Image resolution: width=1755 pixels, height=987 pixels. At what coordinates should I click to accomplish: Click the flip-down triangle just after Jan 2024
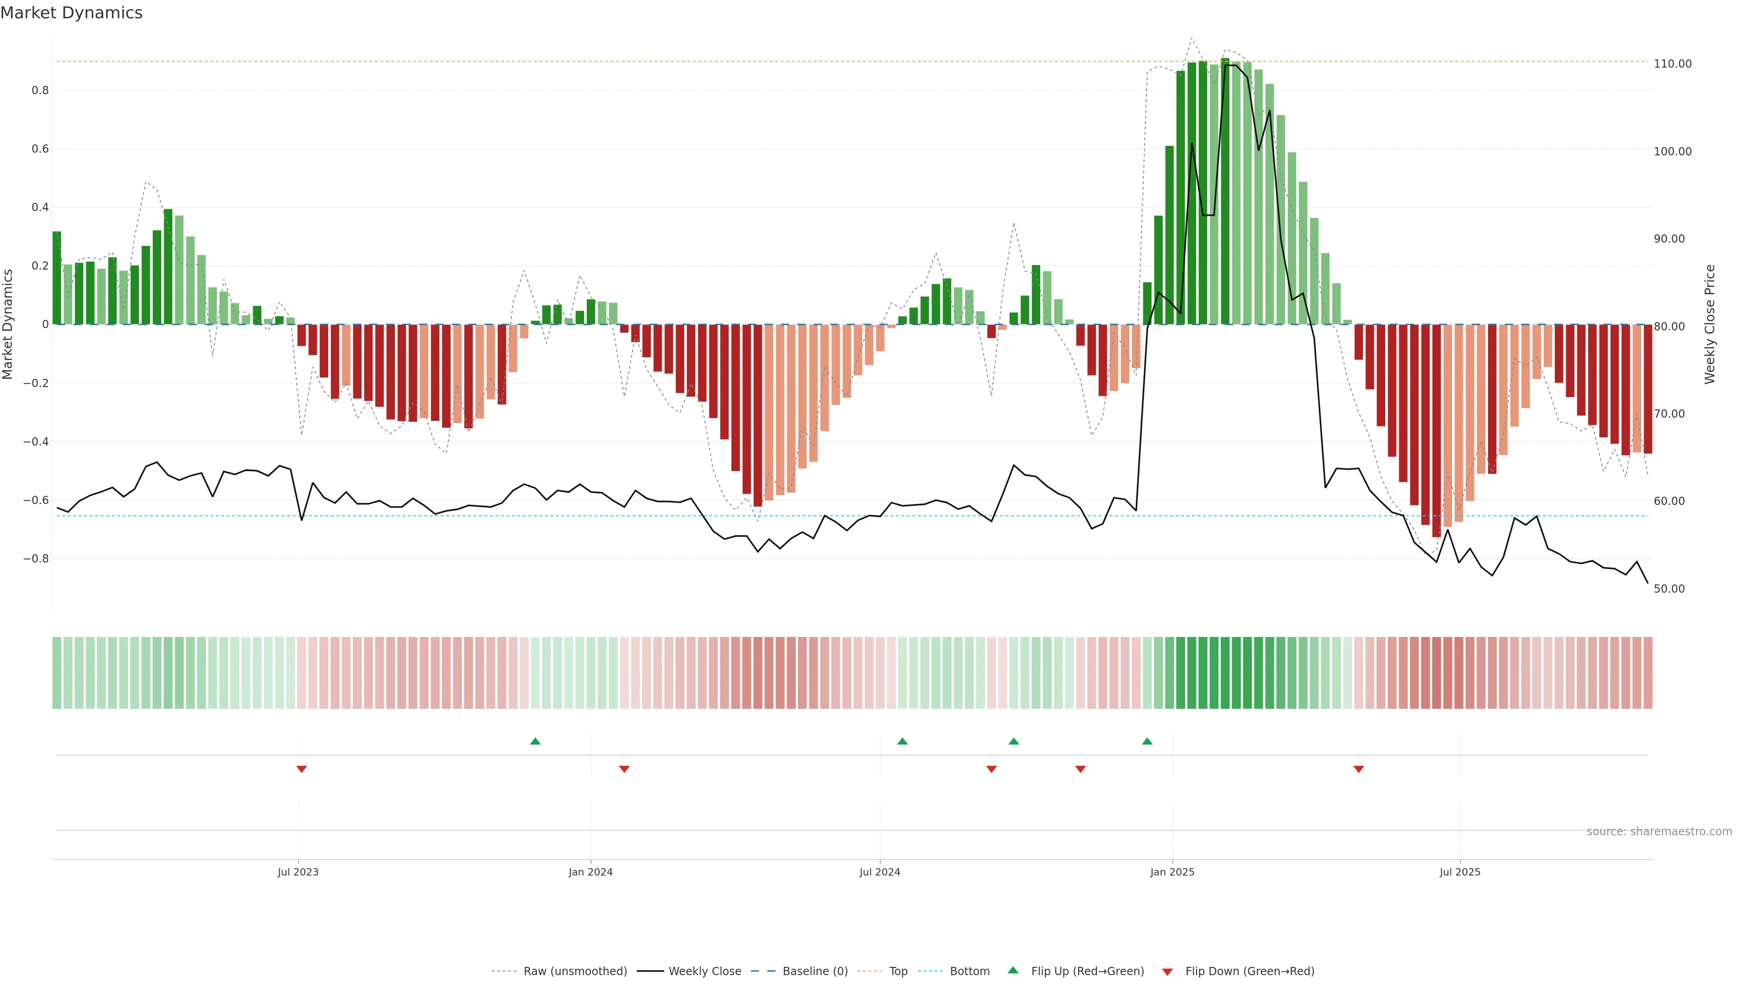624,769
